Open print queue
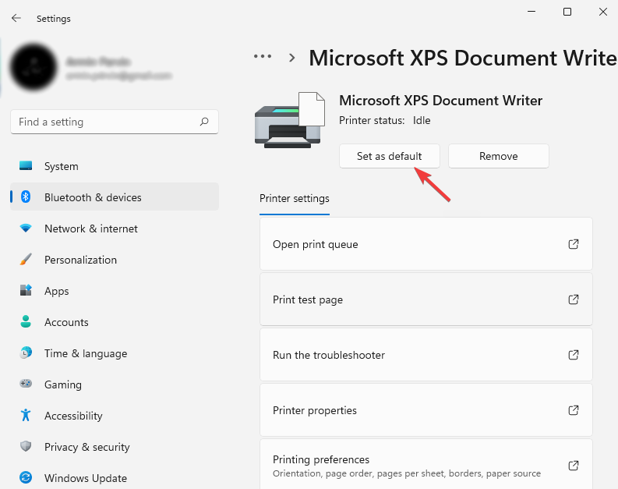618x489 pixels. [x=426, y=244]
